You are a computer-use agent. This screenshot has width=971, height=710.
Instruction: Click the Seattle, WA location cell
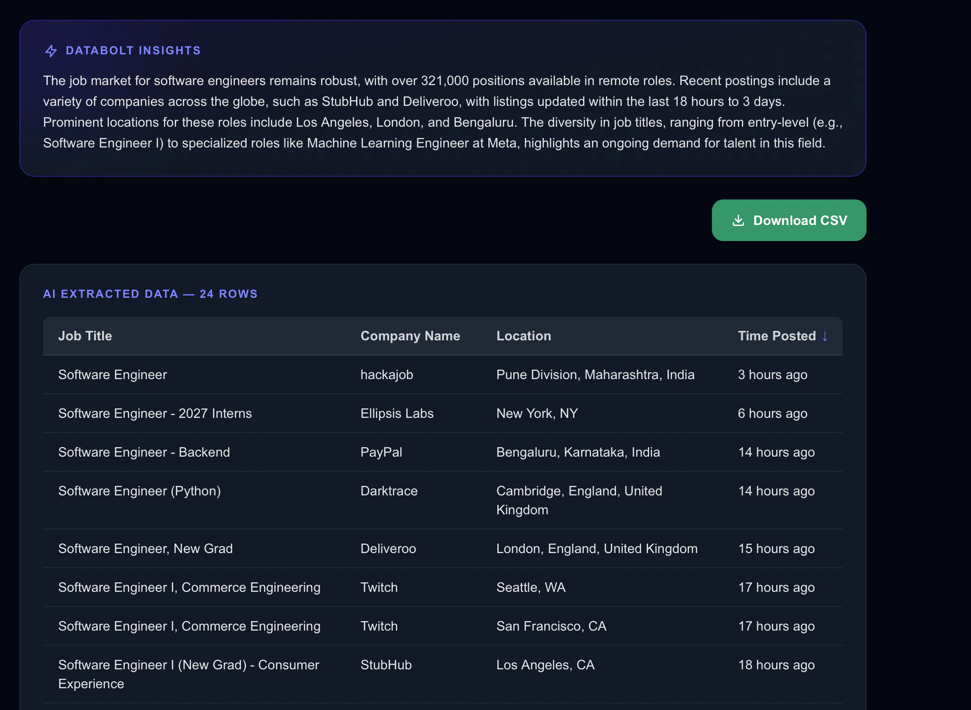coord(530,588)
